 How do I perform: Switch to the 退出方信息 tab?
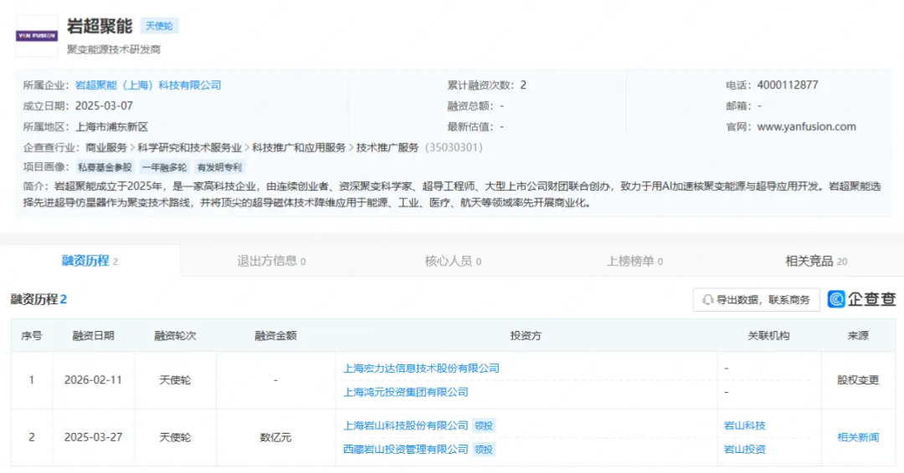coord(271,261)
